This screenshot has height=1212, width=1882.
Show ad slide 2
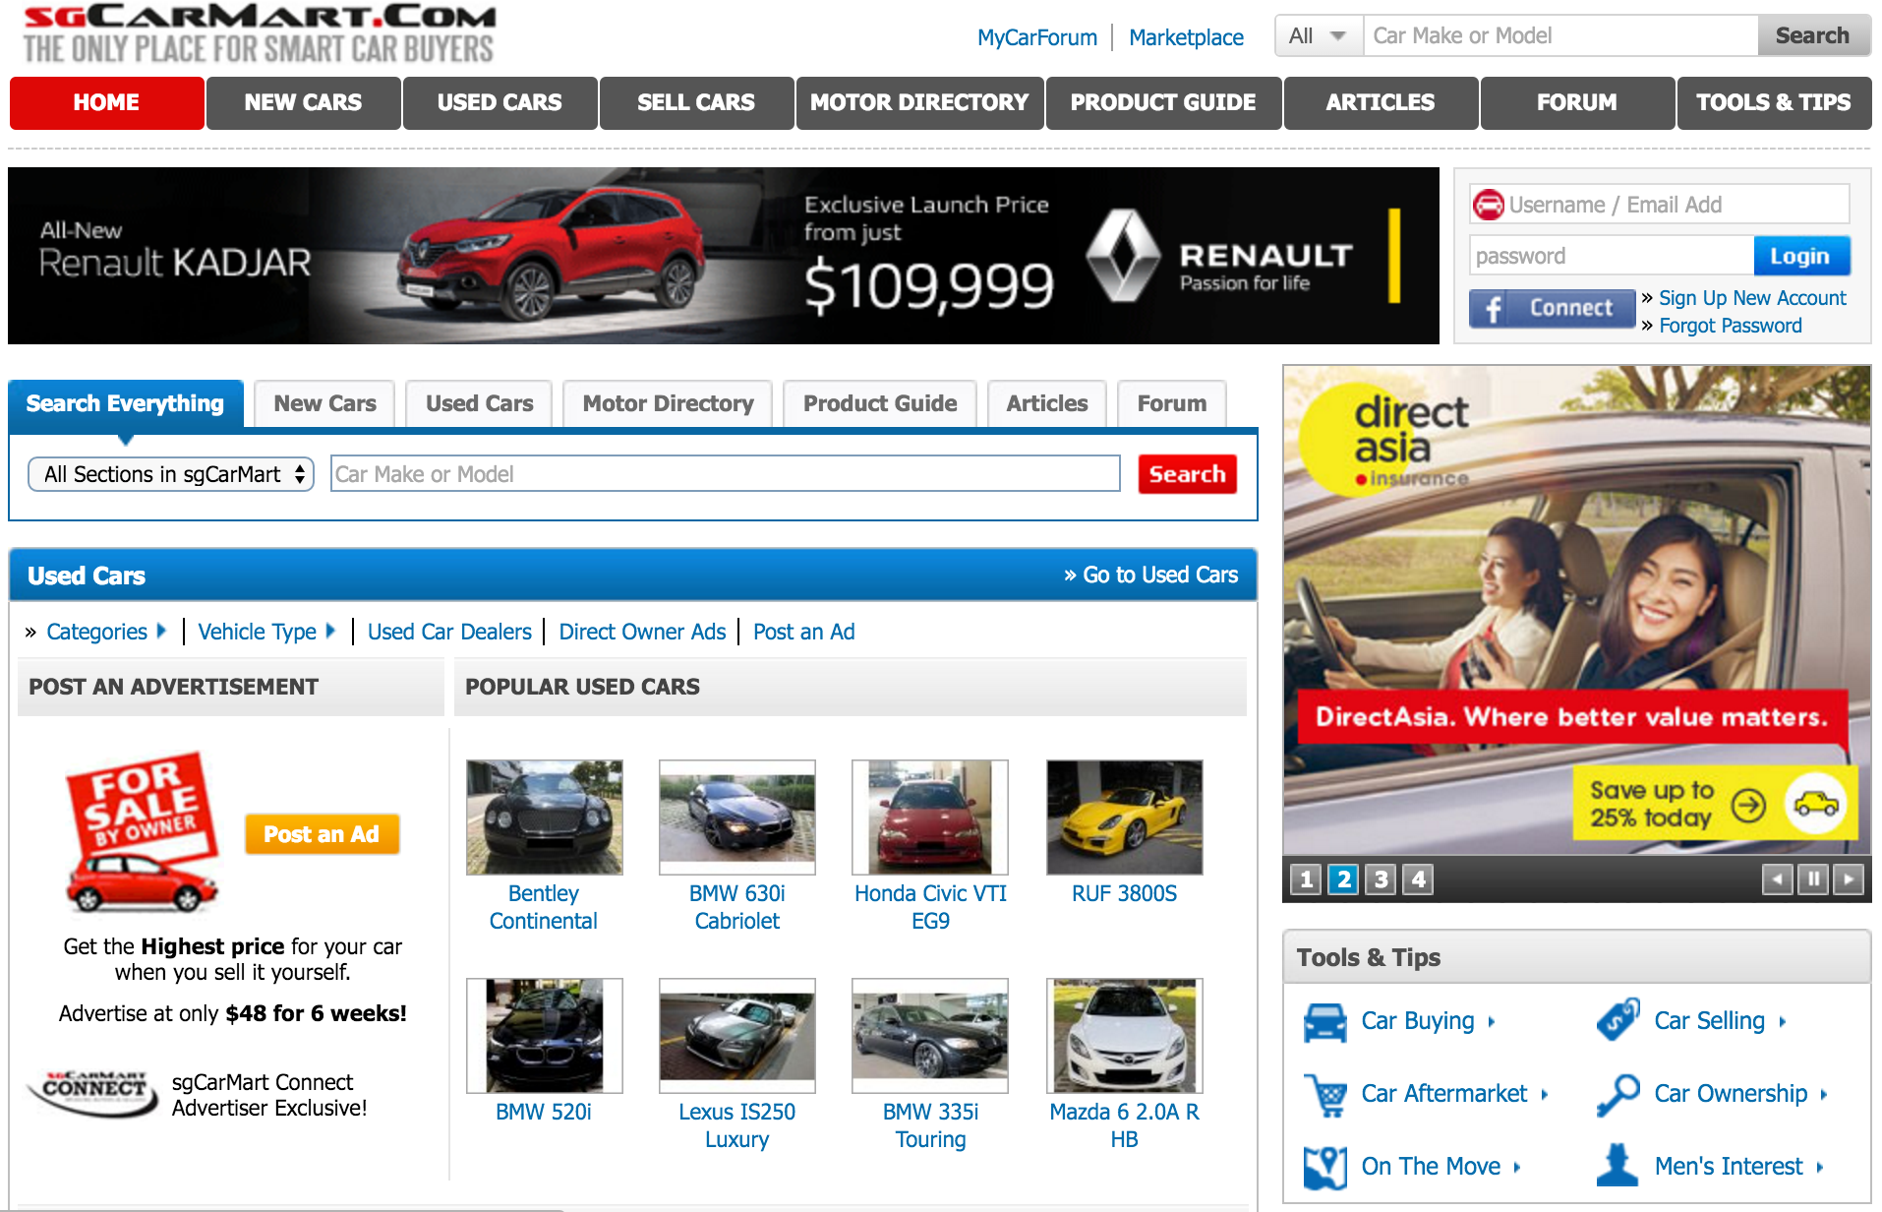[x=1343, y=879]
